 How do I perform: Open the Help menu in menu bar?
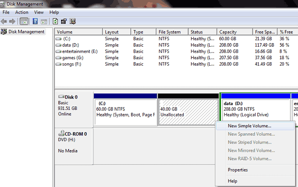(x=54, y=12)
